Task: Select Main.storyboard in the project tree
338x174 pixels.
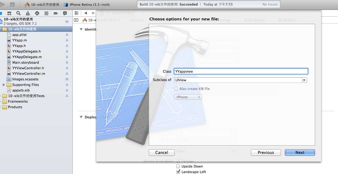Action: click(25, 62)
